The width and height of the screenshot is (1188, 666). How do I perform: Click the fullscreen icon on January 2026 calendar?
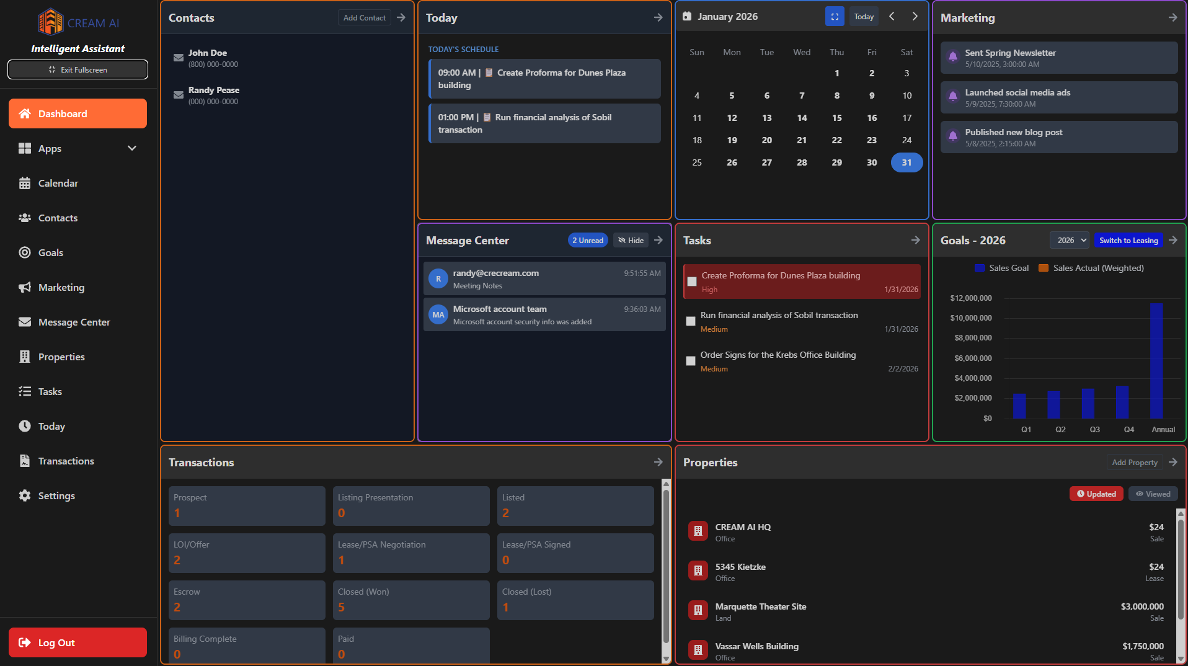pos(834,16)
